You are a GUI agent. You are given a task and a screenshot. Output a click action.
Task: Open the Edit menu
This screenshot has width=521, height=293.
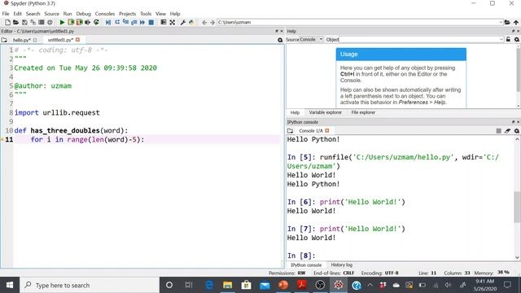18,14
